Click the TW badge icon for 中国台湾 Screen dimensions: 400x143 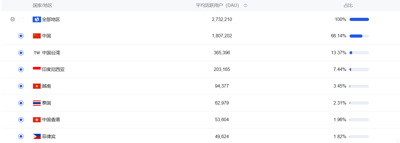click(37, 53)
